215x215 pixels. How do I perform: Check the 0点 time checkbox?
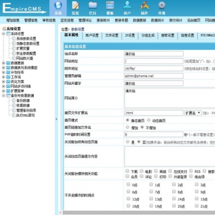(x=128, y=184)
